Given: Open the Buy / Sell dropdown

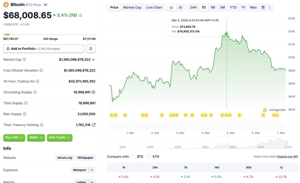Looking at the screenshot, I should [14, 137].
